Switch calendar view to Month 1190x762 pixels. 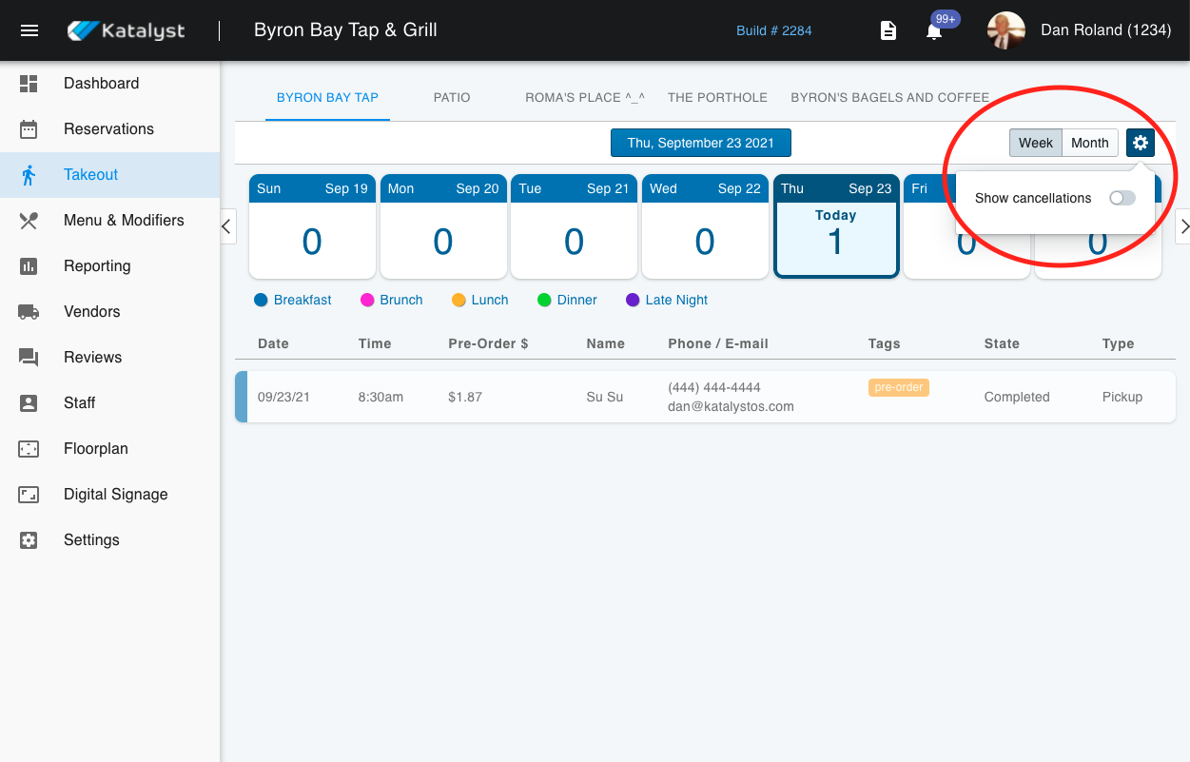pos(1089,143)
